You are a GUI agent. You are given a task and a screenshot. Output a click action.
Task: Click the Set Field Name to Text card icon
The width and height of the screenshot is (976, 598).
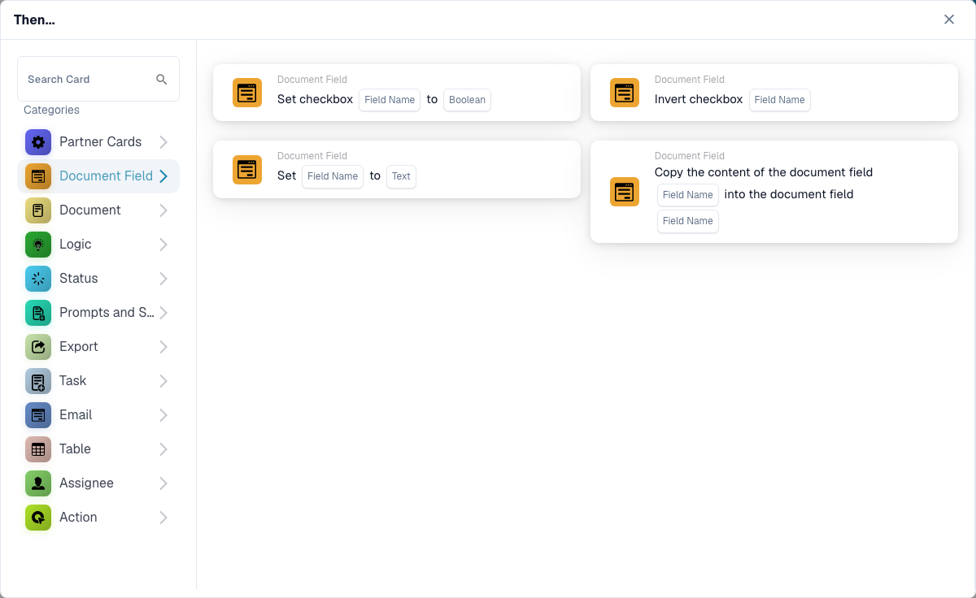tap(247, 169)
